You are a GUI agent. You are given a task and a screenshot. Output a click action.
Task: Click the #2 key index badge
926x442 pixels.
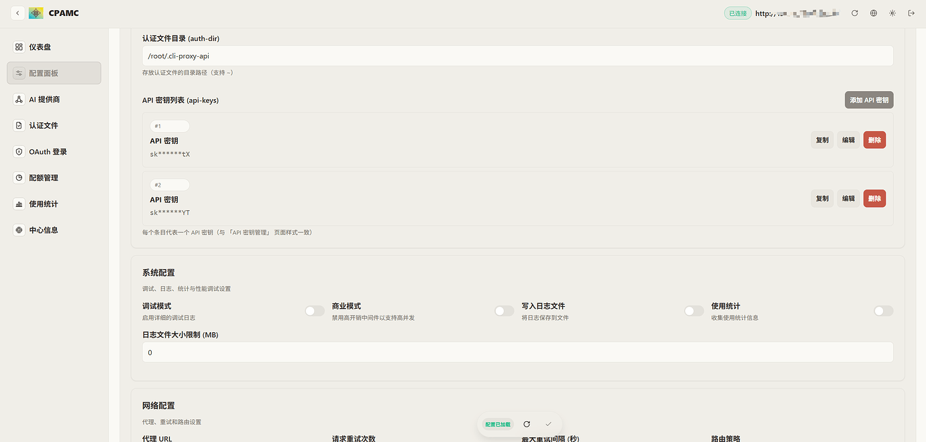click(170, 185)
